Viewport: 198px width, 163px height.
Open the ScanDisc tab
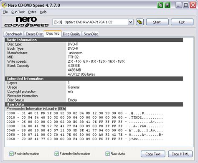point(91,34)
